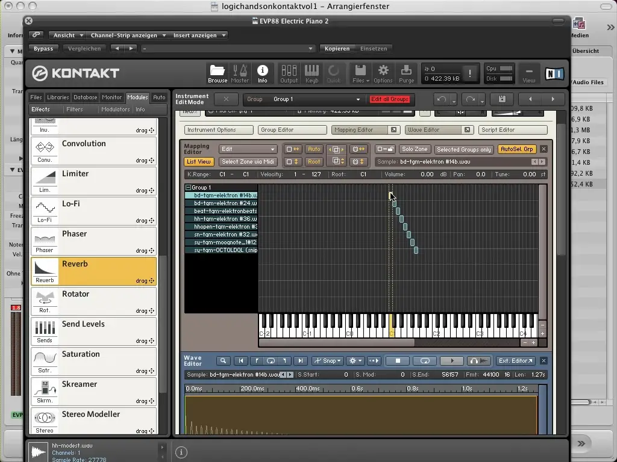This screenshot has width=617, height=462.
Task: Undo the last instrument edit
Action: pos(442,99)
